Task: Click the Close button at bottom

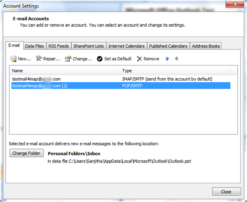Action: 226,192
